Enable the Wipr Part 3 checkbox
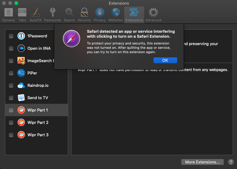 pos(11,135)
